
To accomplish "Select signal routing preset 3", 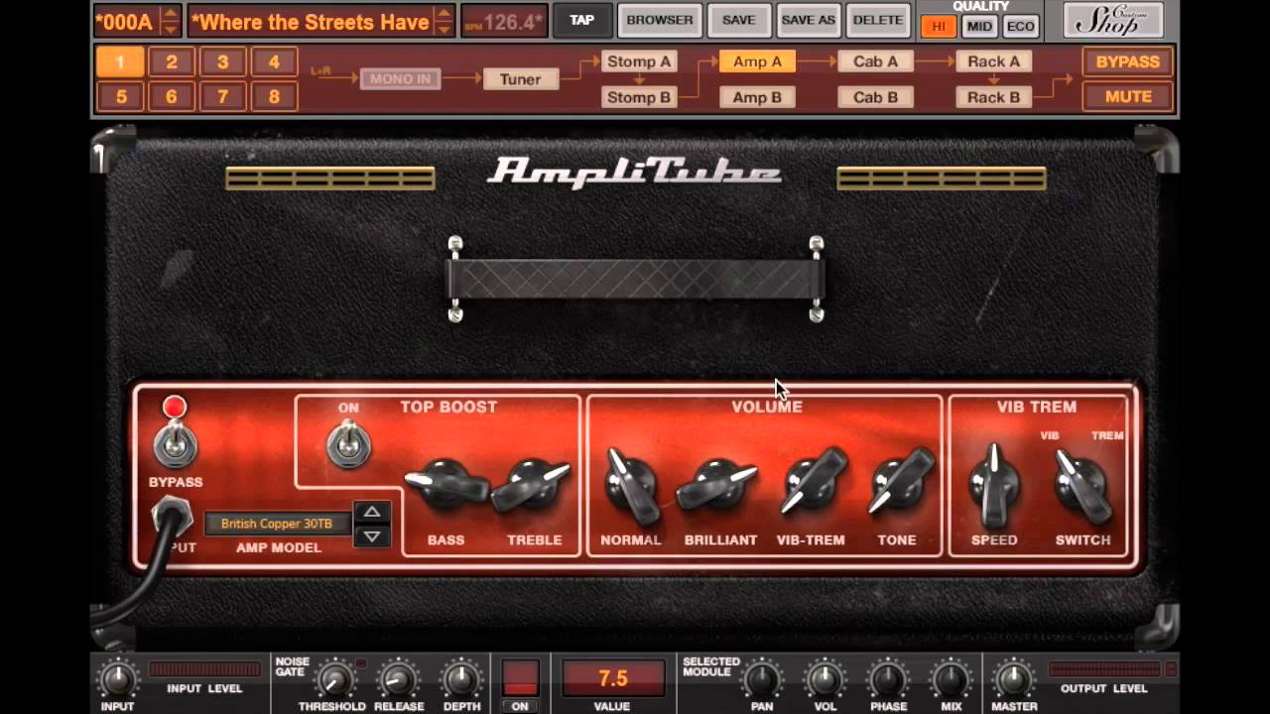I will [x=222, y=61].
